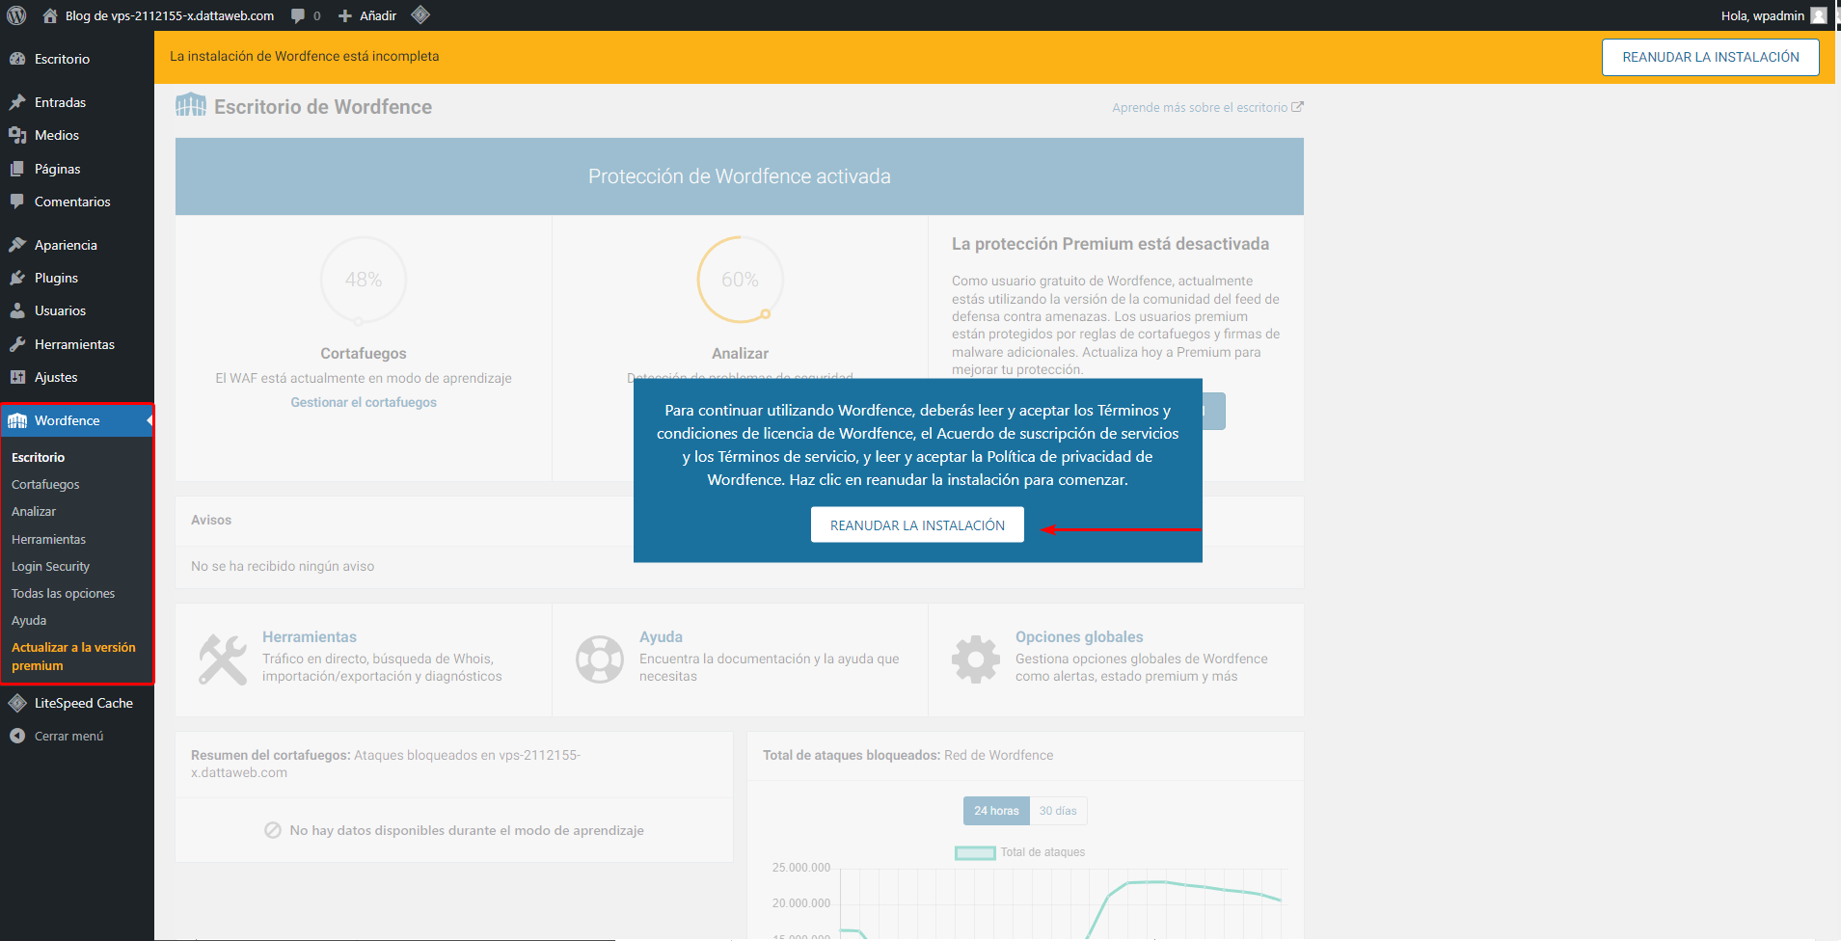
Task: Toggle the 'Total de ataques' legend swatch
Action: 975,852
